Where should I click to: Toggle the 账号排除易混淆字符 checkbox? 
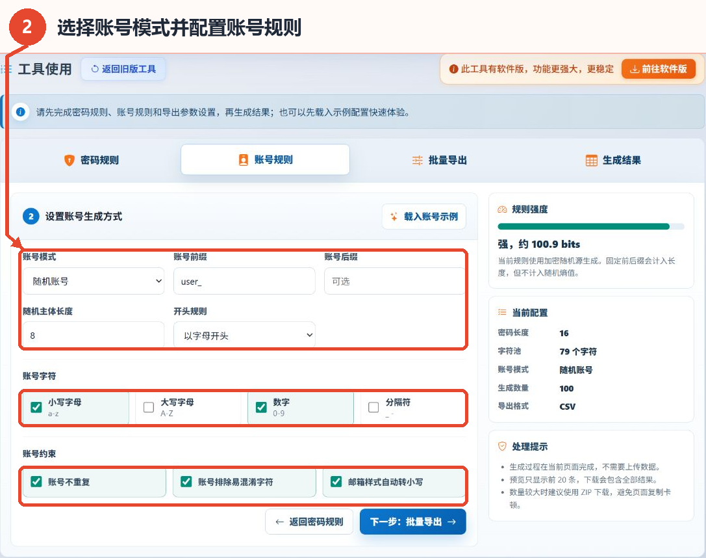click(186, 481)
